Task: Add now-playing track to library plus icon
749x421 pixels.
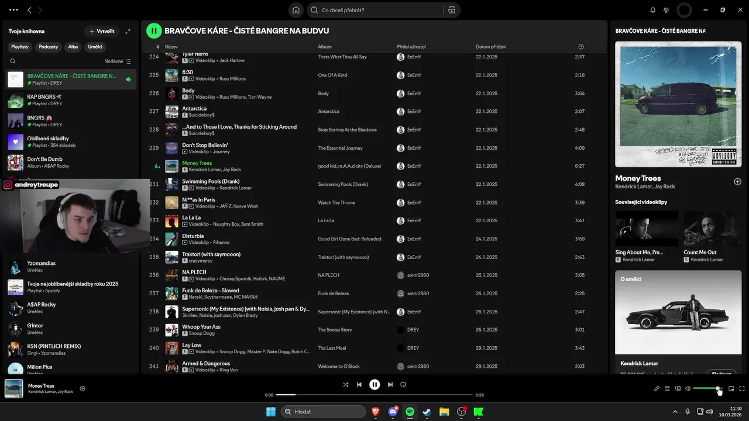Action: pyautogui.click(x=83, y=388)
